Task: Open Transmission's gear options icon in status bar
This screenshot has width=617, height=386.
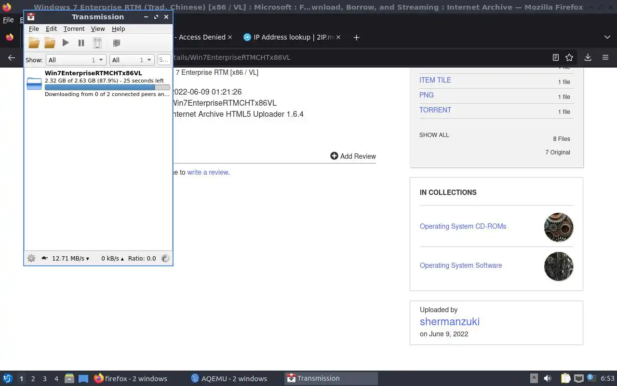Action: point(31,258)
